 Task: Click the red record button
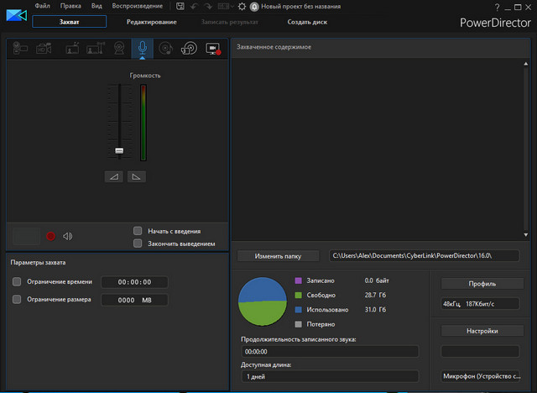click(51, 237)
